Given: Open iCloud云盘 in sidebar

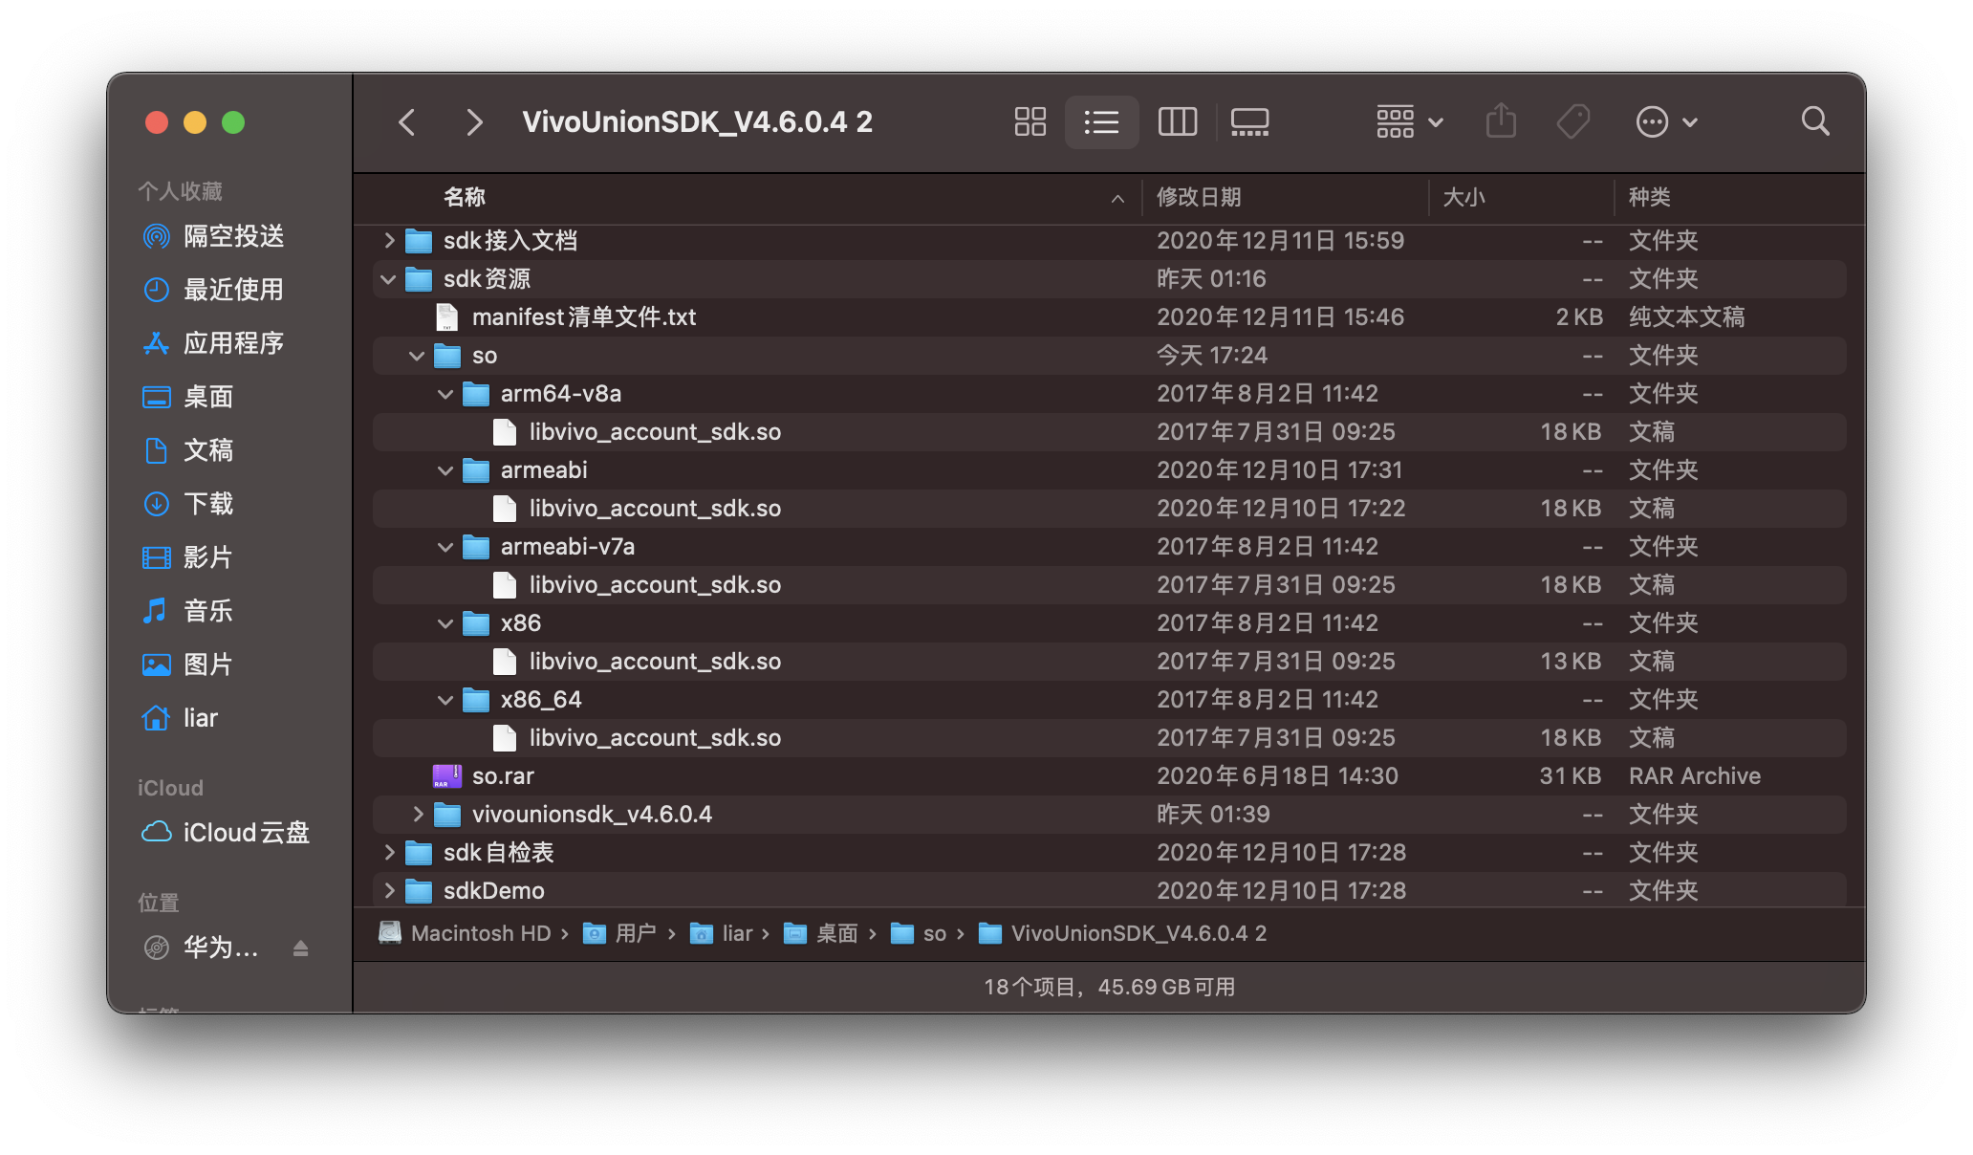Looking at the screenshot, I should (228, 833).
